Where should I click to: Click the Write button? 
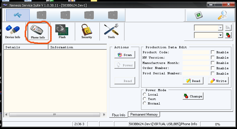(218, 81)
